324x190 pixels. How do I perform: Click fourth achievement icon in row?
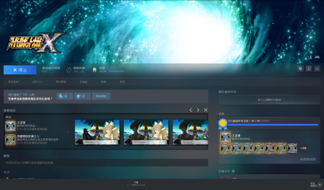[259, 148]
